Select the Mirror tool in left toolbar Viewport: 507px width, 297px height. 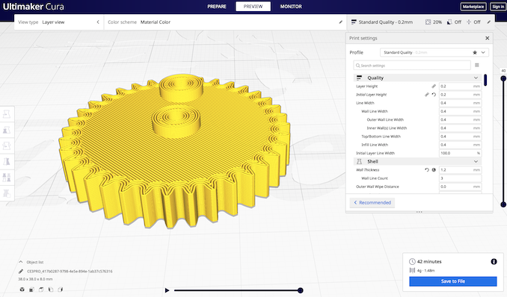pos(7,161)
